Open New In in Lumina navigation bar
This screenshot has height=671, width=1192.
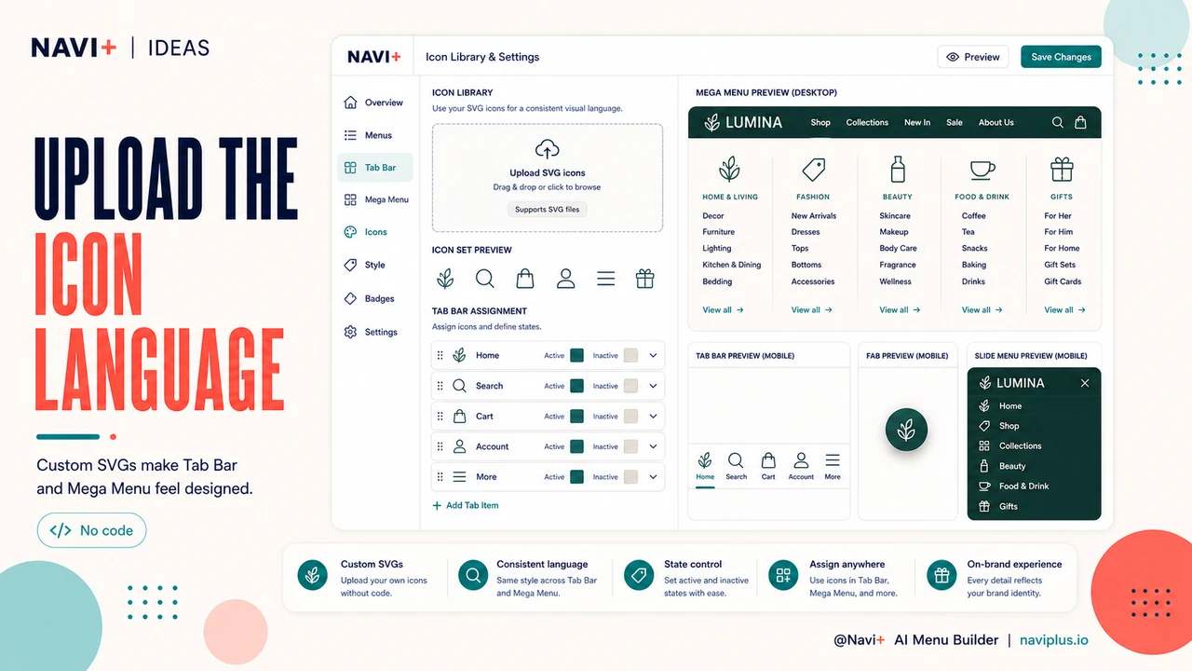[917, 122]
